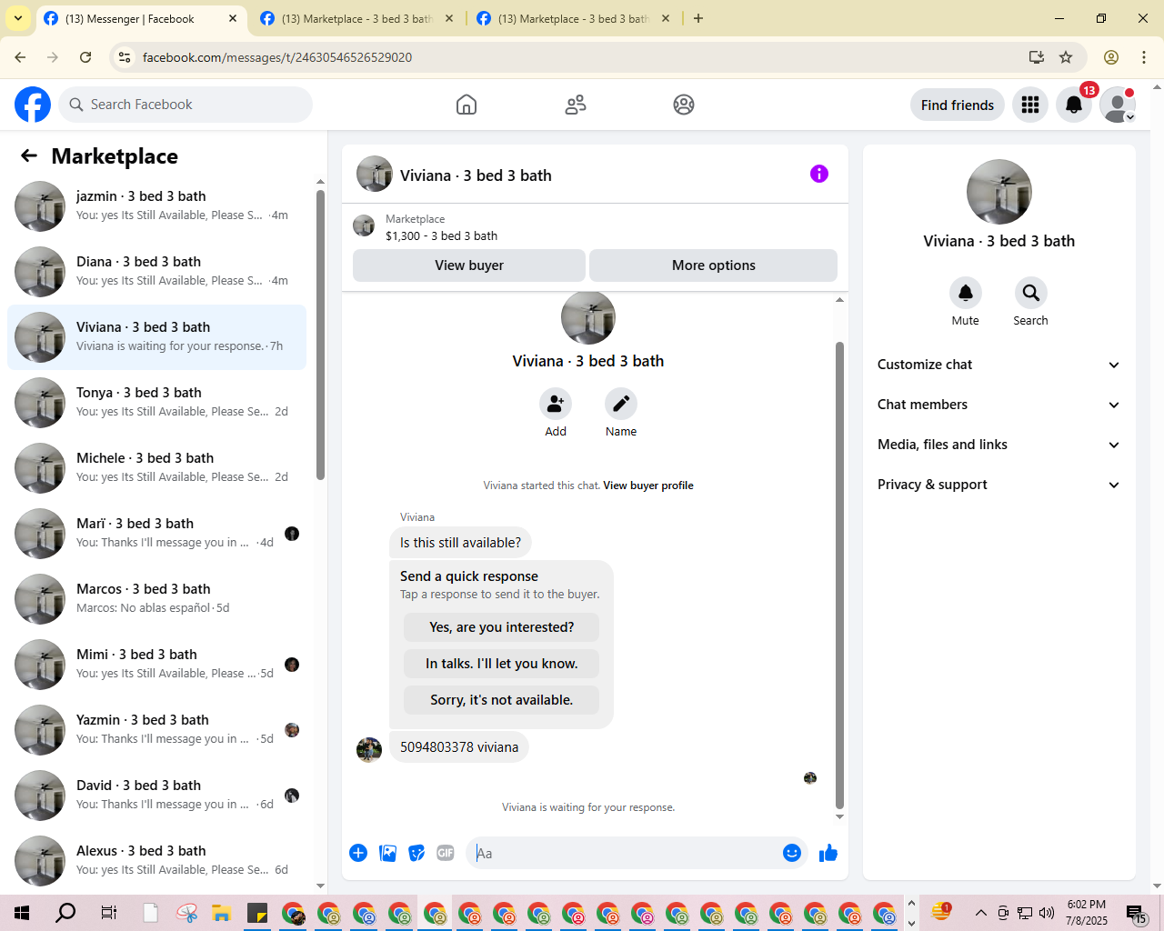Open the Chrome profile icon

coord(1111,57)
